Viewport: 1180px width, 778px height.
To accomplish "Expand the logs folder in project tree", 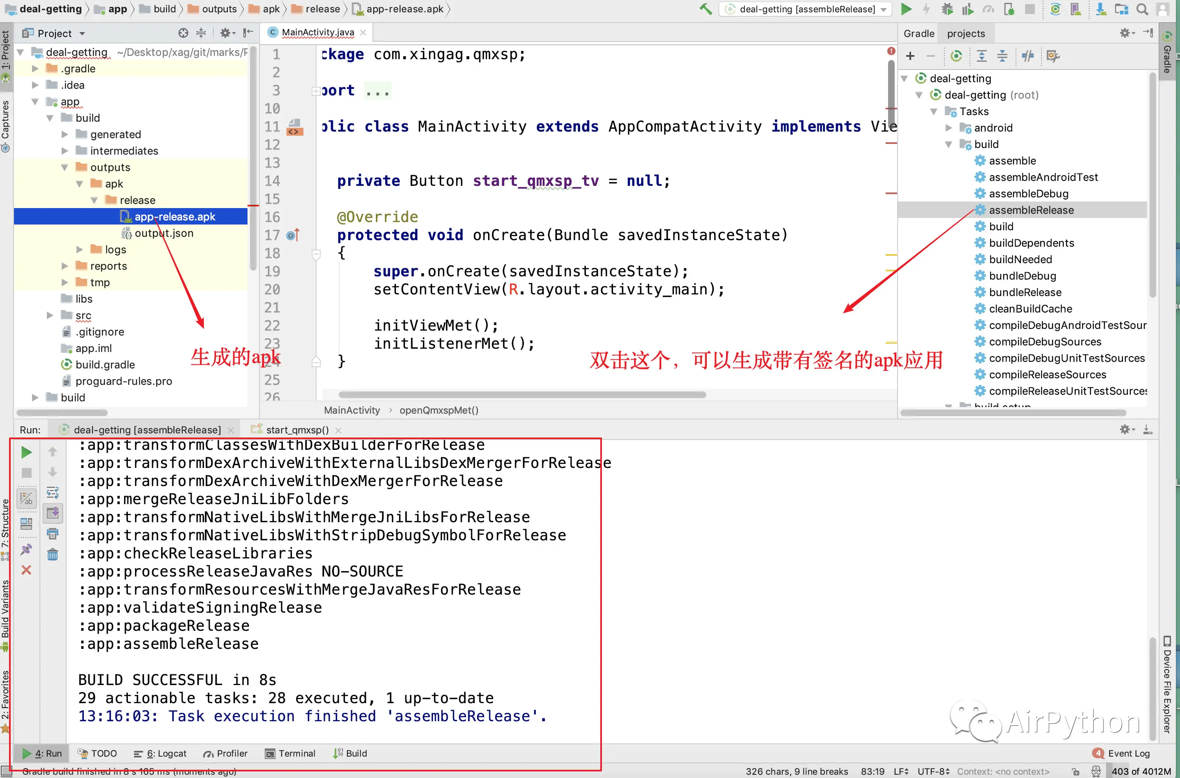I will [x=79, y=250].
